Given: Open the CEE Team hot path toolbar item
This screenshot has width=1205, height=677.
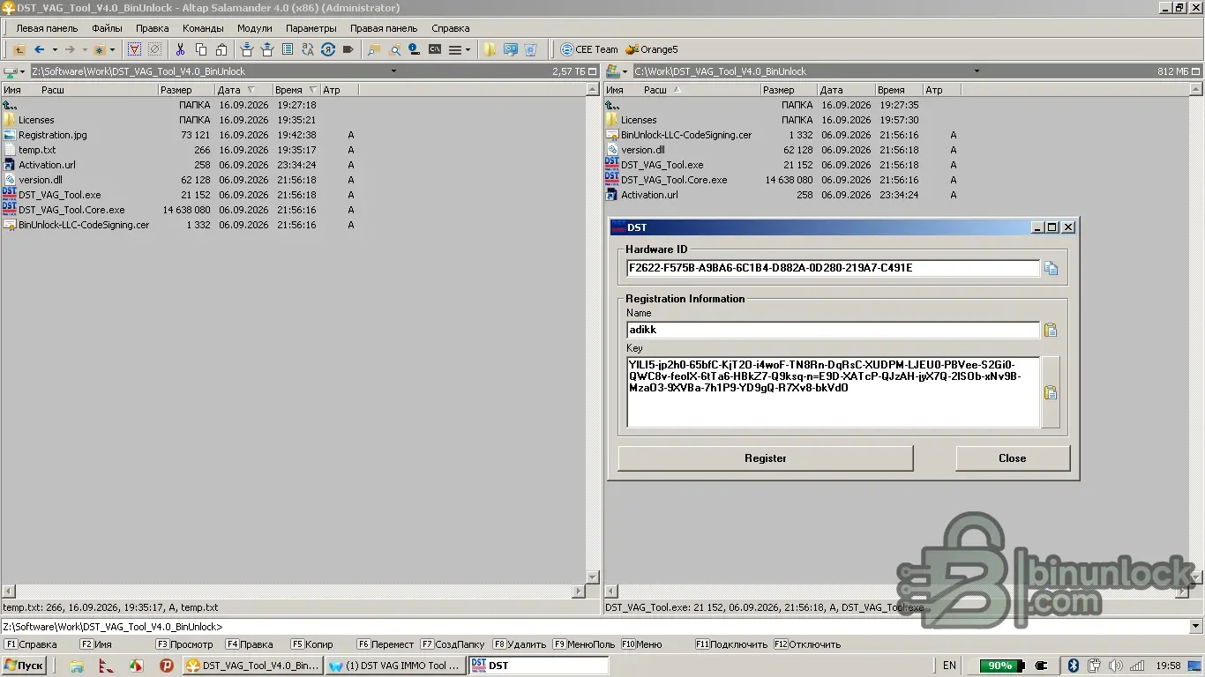Looking at the screenshot, I should (x=589, y=49).
